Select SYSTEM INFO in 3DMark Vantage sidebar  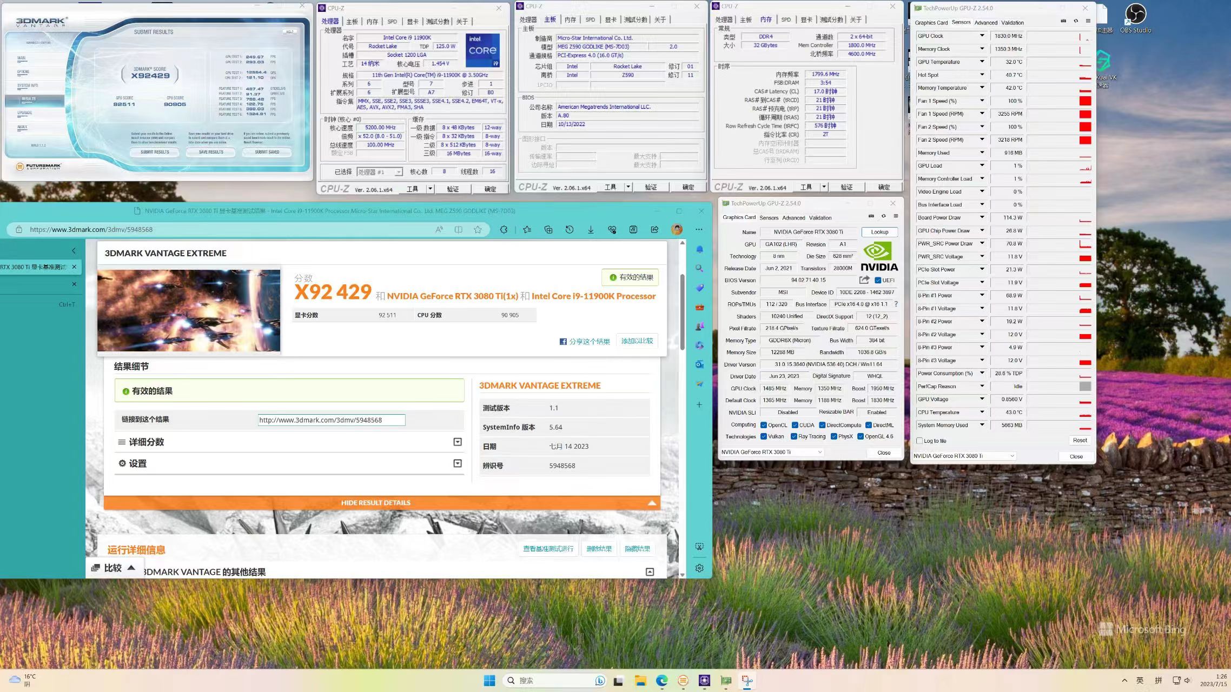[x=28, y=85]
